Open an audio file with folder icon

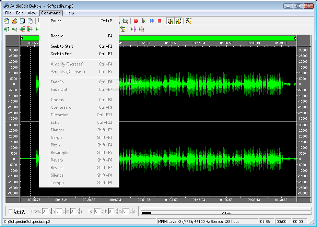[14, 21]
